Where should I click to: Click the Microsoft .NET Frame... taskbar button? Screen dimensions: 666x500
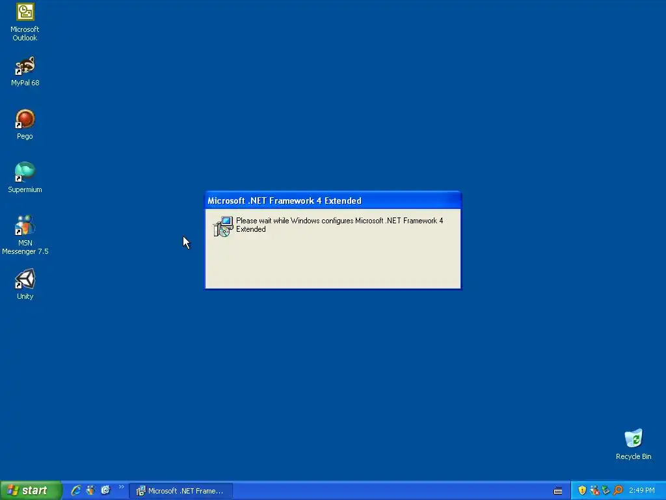181,491
